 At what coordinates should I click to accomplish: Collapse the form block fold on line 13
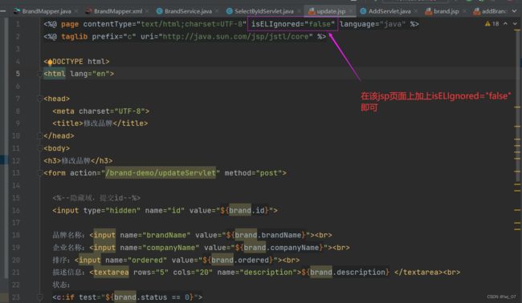(39, 173)
